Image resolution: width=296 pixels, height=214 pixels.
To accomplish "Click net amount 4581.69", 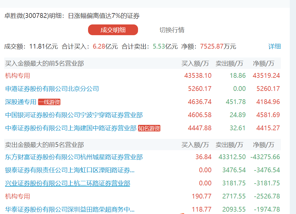I will pyautogui.click(x=268, y=115).
